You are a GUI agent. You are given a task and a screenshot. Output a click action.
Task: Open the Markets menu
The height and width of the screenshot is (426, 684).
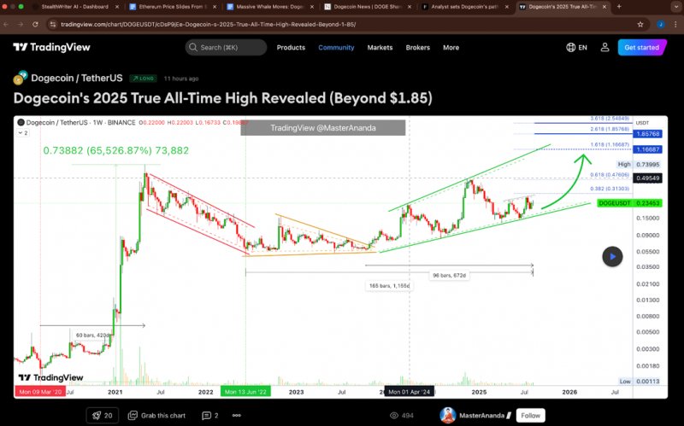tap(380, 48)
